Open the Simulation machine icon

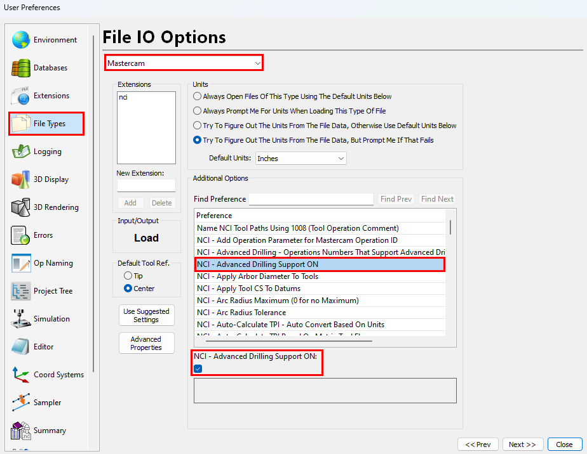click(20, 319)
